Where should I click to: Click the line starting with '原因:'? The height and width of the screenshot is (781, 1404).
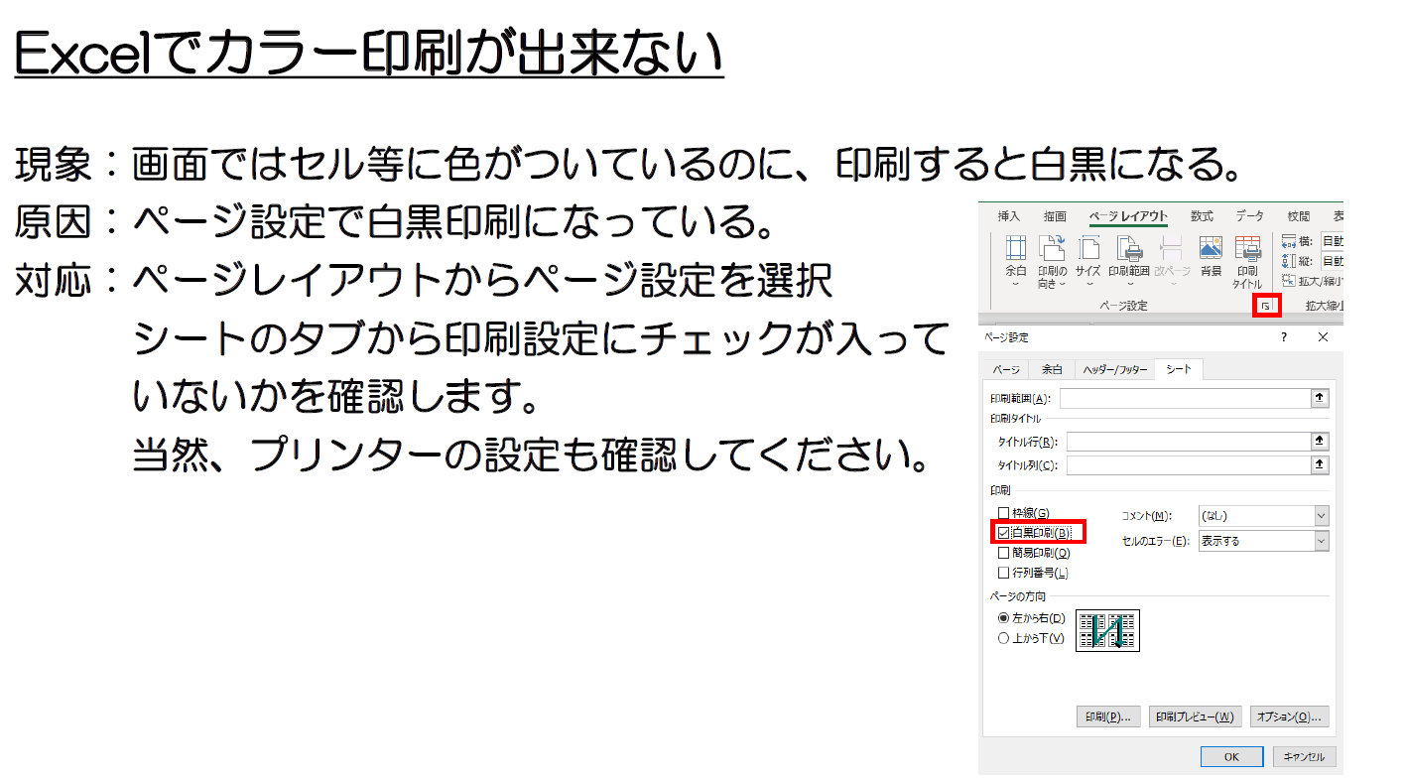tap(396, 223)
